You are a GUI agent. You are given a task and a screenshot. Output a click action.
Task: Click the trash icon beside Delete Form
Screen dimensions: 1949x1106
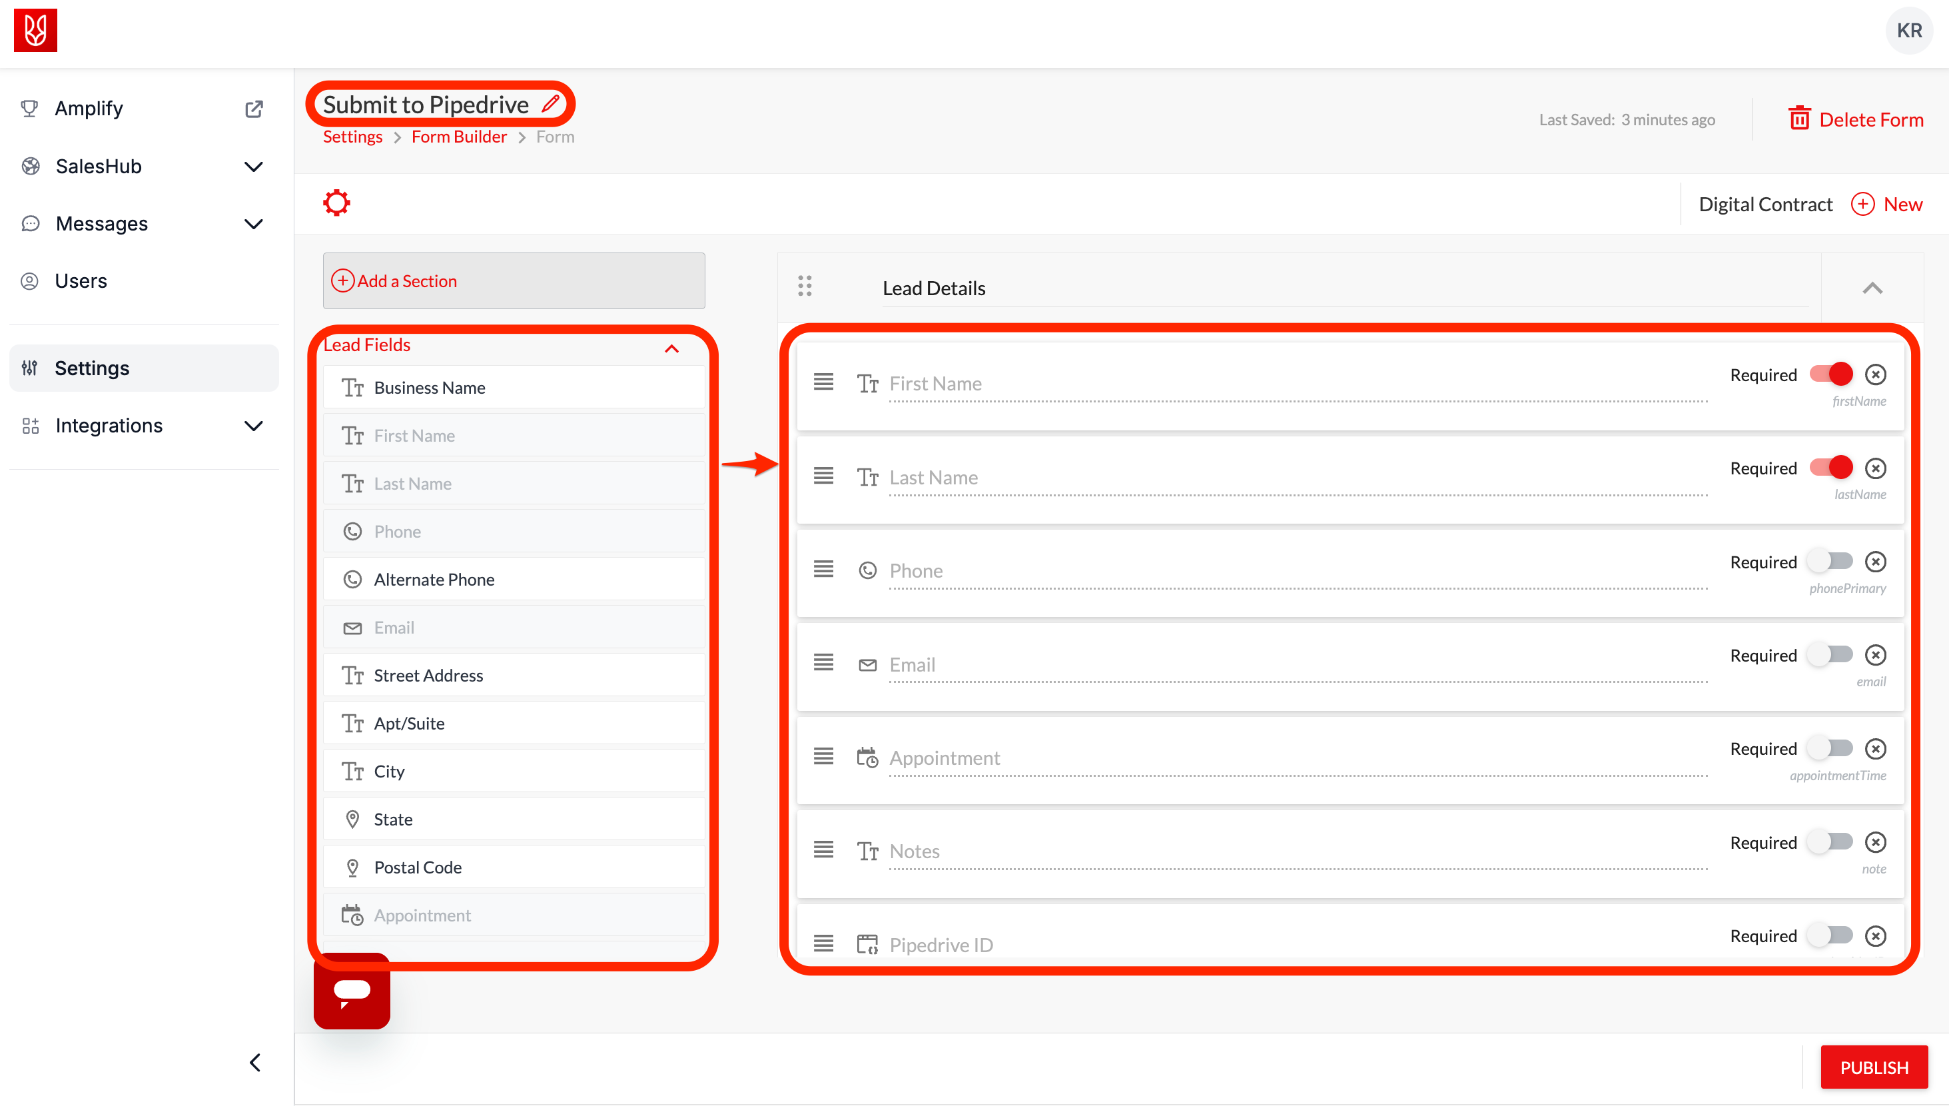pyautogui.click(x=1798, y=119)
